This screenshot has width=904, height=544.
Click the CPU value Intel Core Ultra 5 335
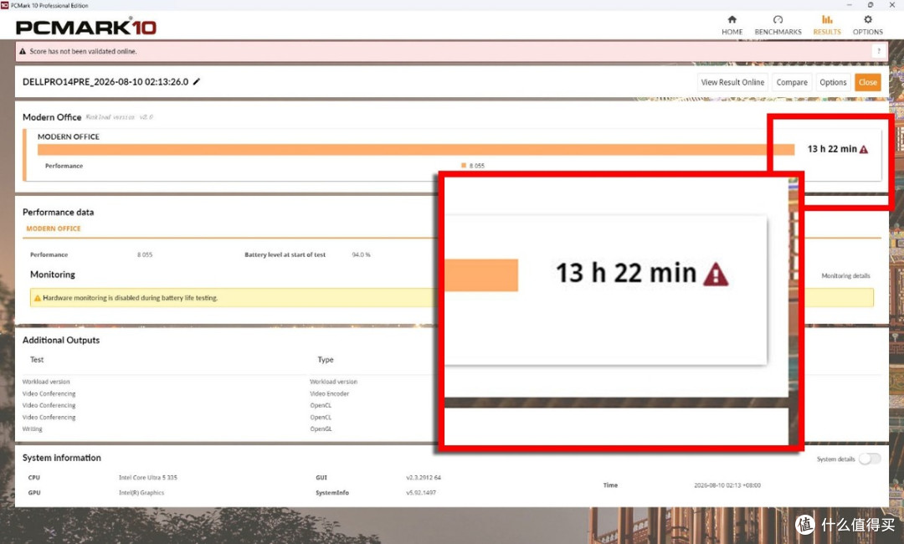[x=147, y=478]
